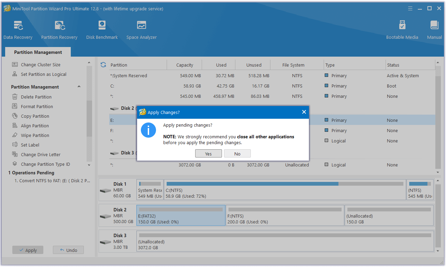Open the Manual

(x=434, y=30)
